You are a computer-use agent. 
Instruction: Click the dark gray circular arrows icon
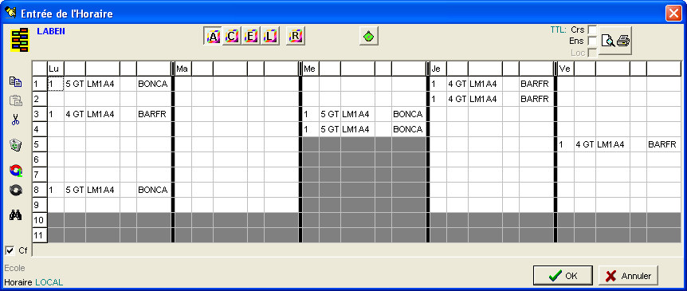16,190
